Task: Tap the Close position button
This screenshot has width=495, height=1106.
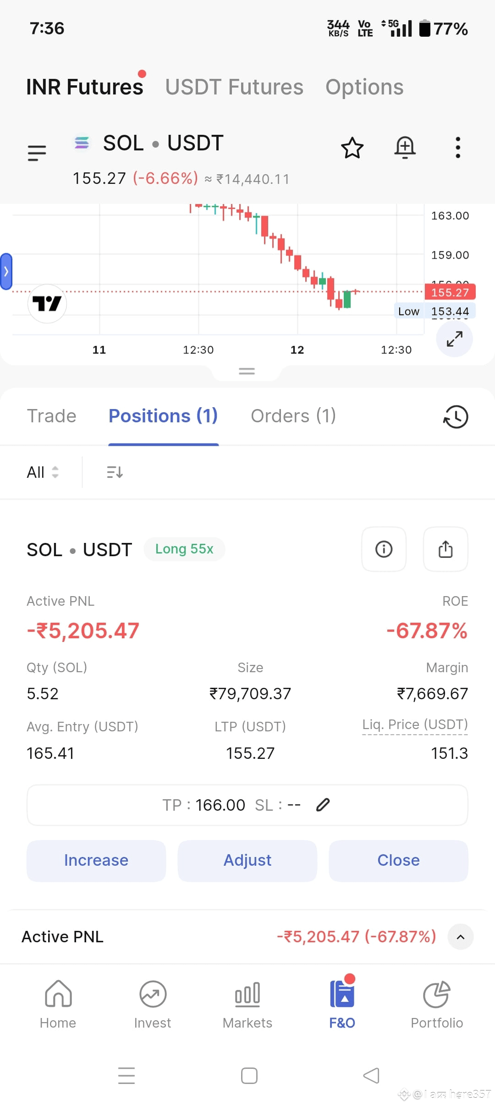Action: (x=398, y=861)
